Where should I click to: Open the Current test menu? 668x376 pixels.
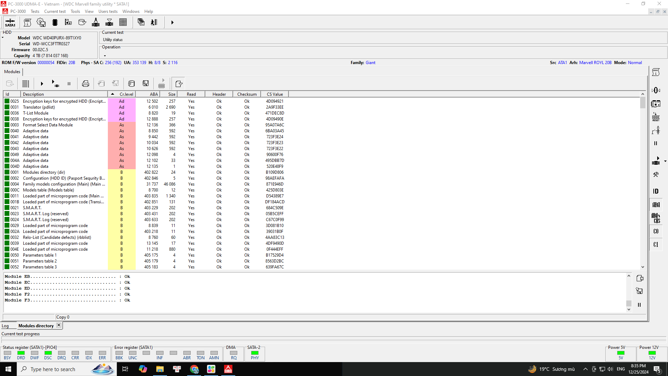tap(55, 11)
